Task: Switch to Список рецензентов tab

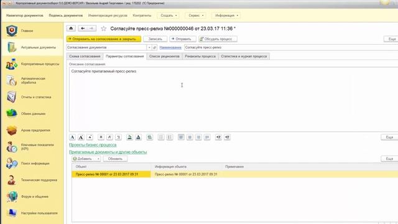Action: [x=164, y=57]
